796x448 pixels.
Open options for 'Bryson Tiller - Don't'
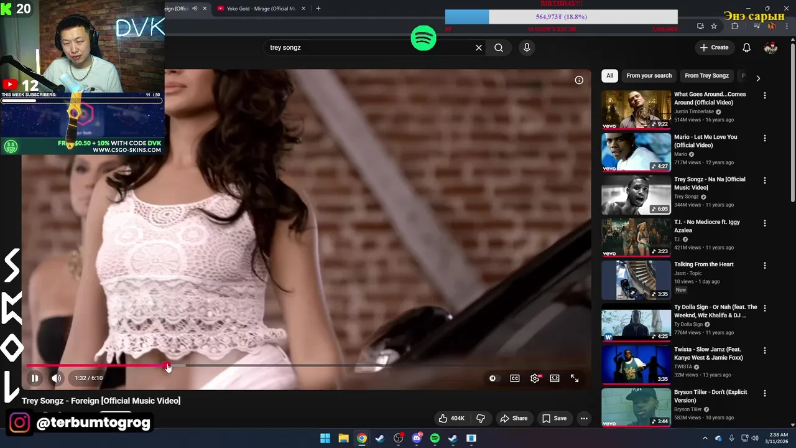point(765,393)
